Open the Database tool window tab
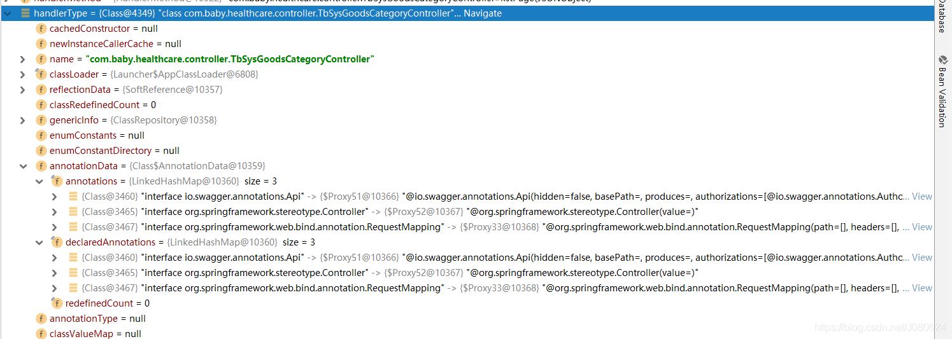Screen dimensions: 952x339 pos(942,17)
